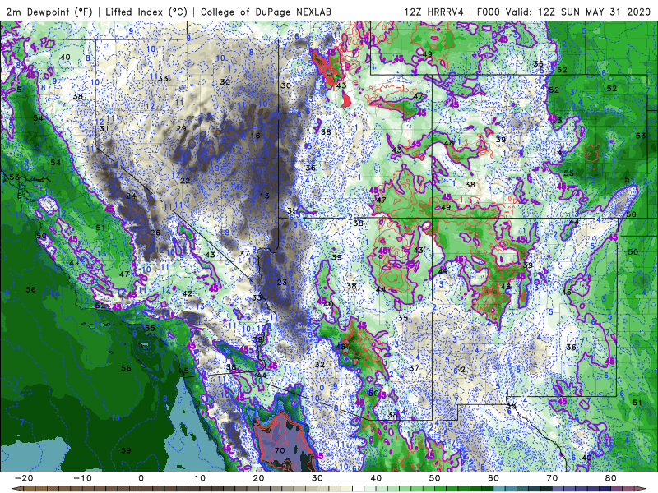This screenshot has width=658, height=493.
Task: Click the black dewpoint value "31" on the map
Action: click(x=104, y=129)
